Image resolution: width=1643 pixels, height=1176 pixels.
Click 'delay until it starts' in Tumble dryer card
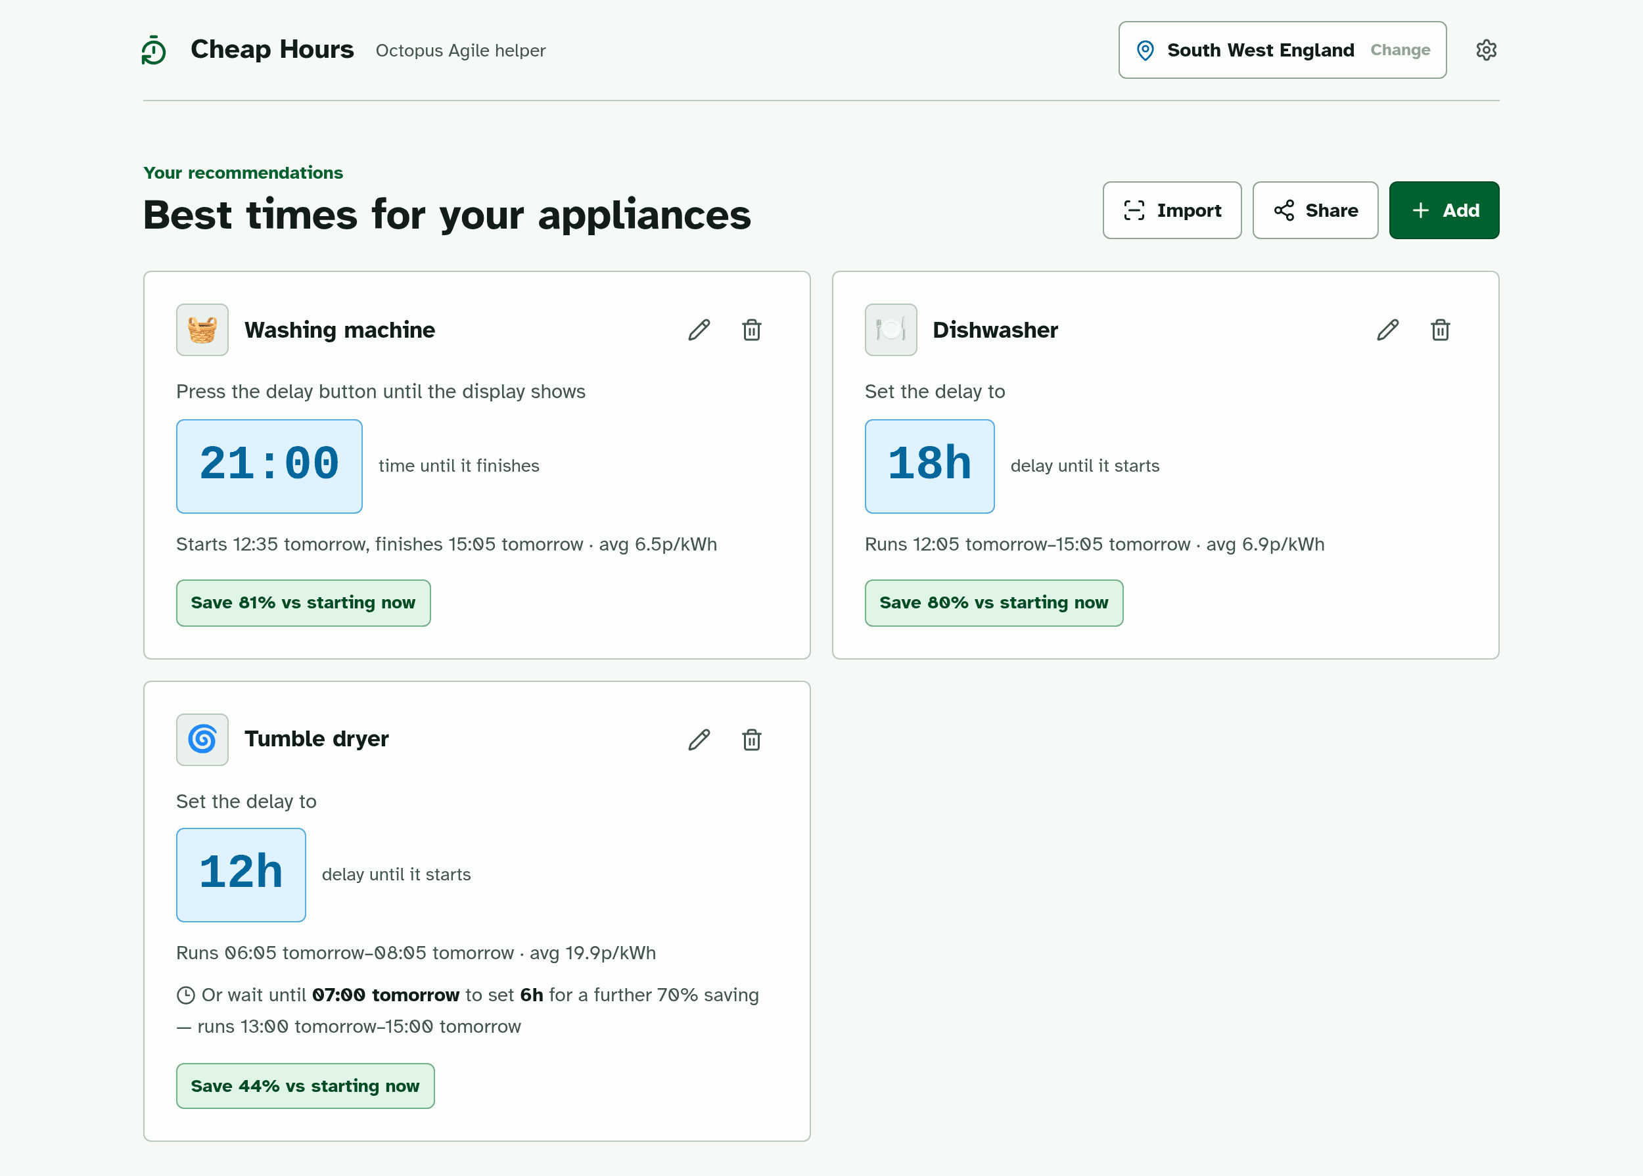coord(396,874)
